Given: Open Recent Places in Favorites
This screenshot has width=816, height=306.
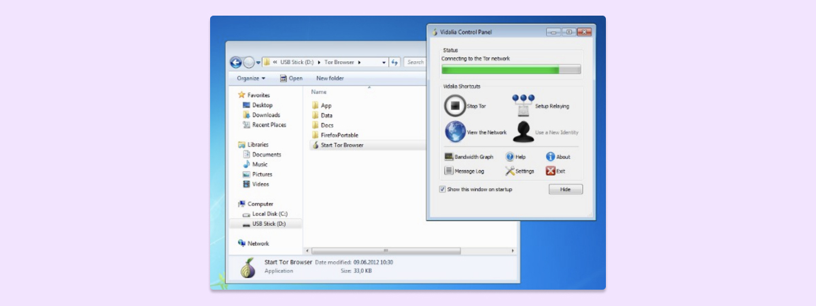Looking at the screenshot, I should click(x=264, y=125).
